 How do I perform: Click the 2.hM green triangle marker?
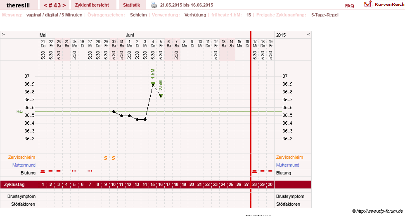point(161,96)
